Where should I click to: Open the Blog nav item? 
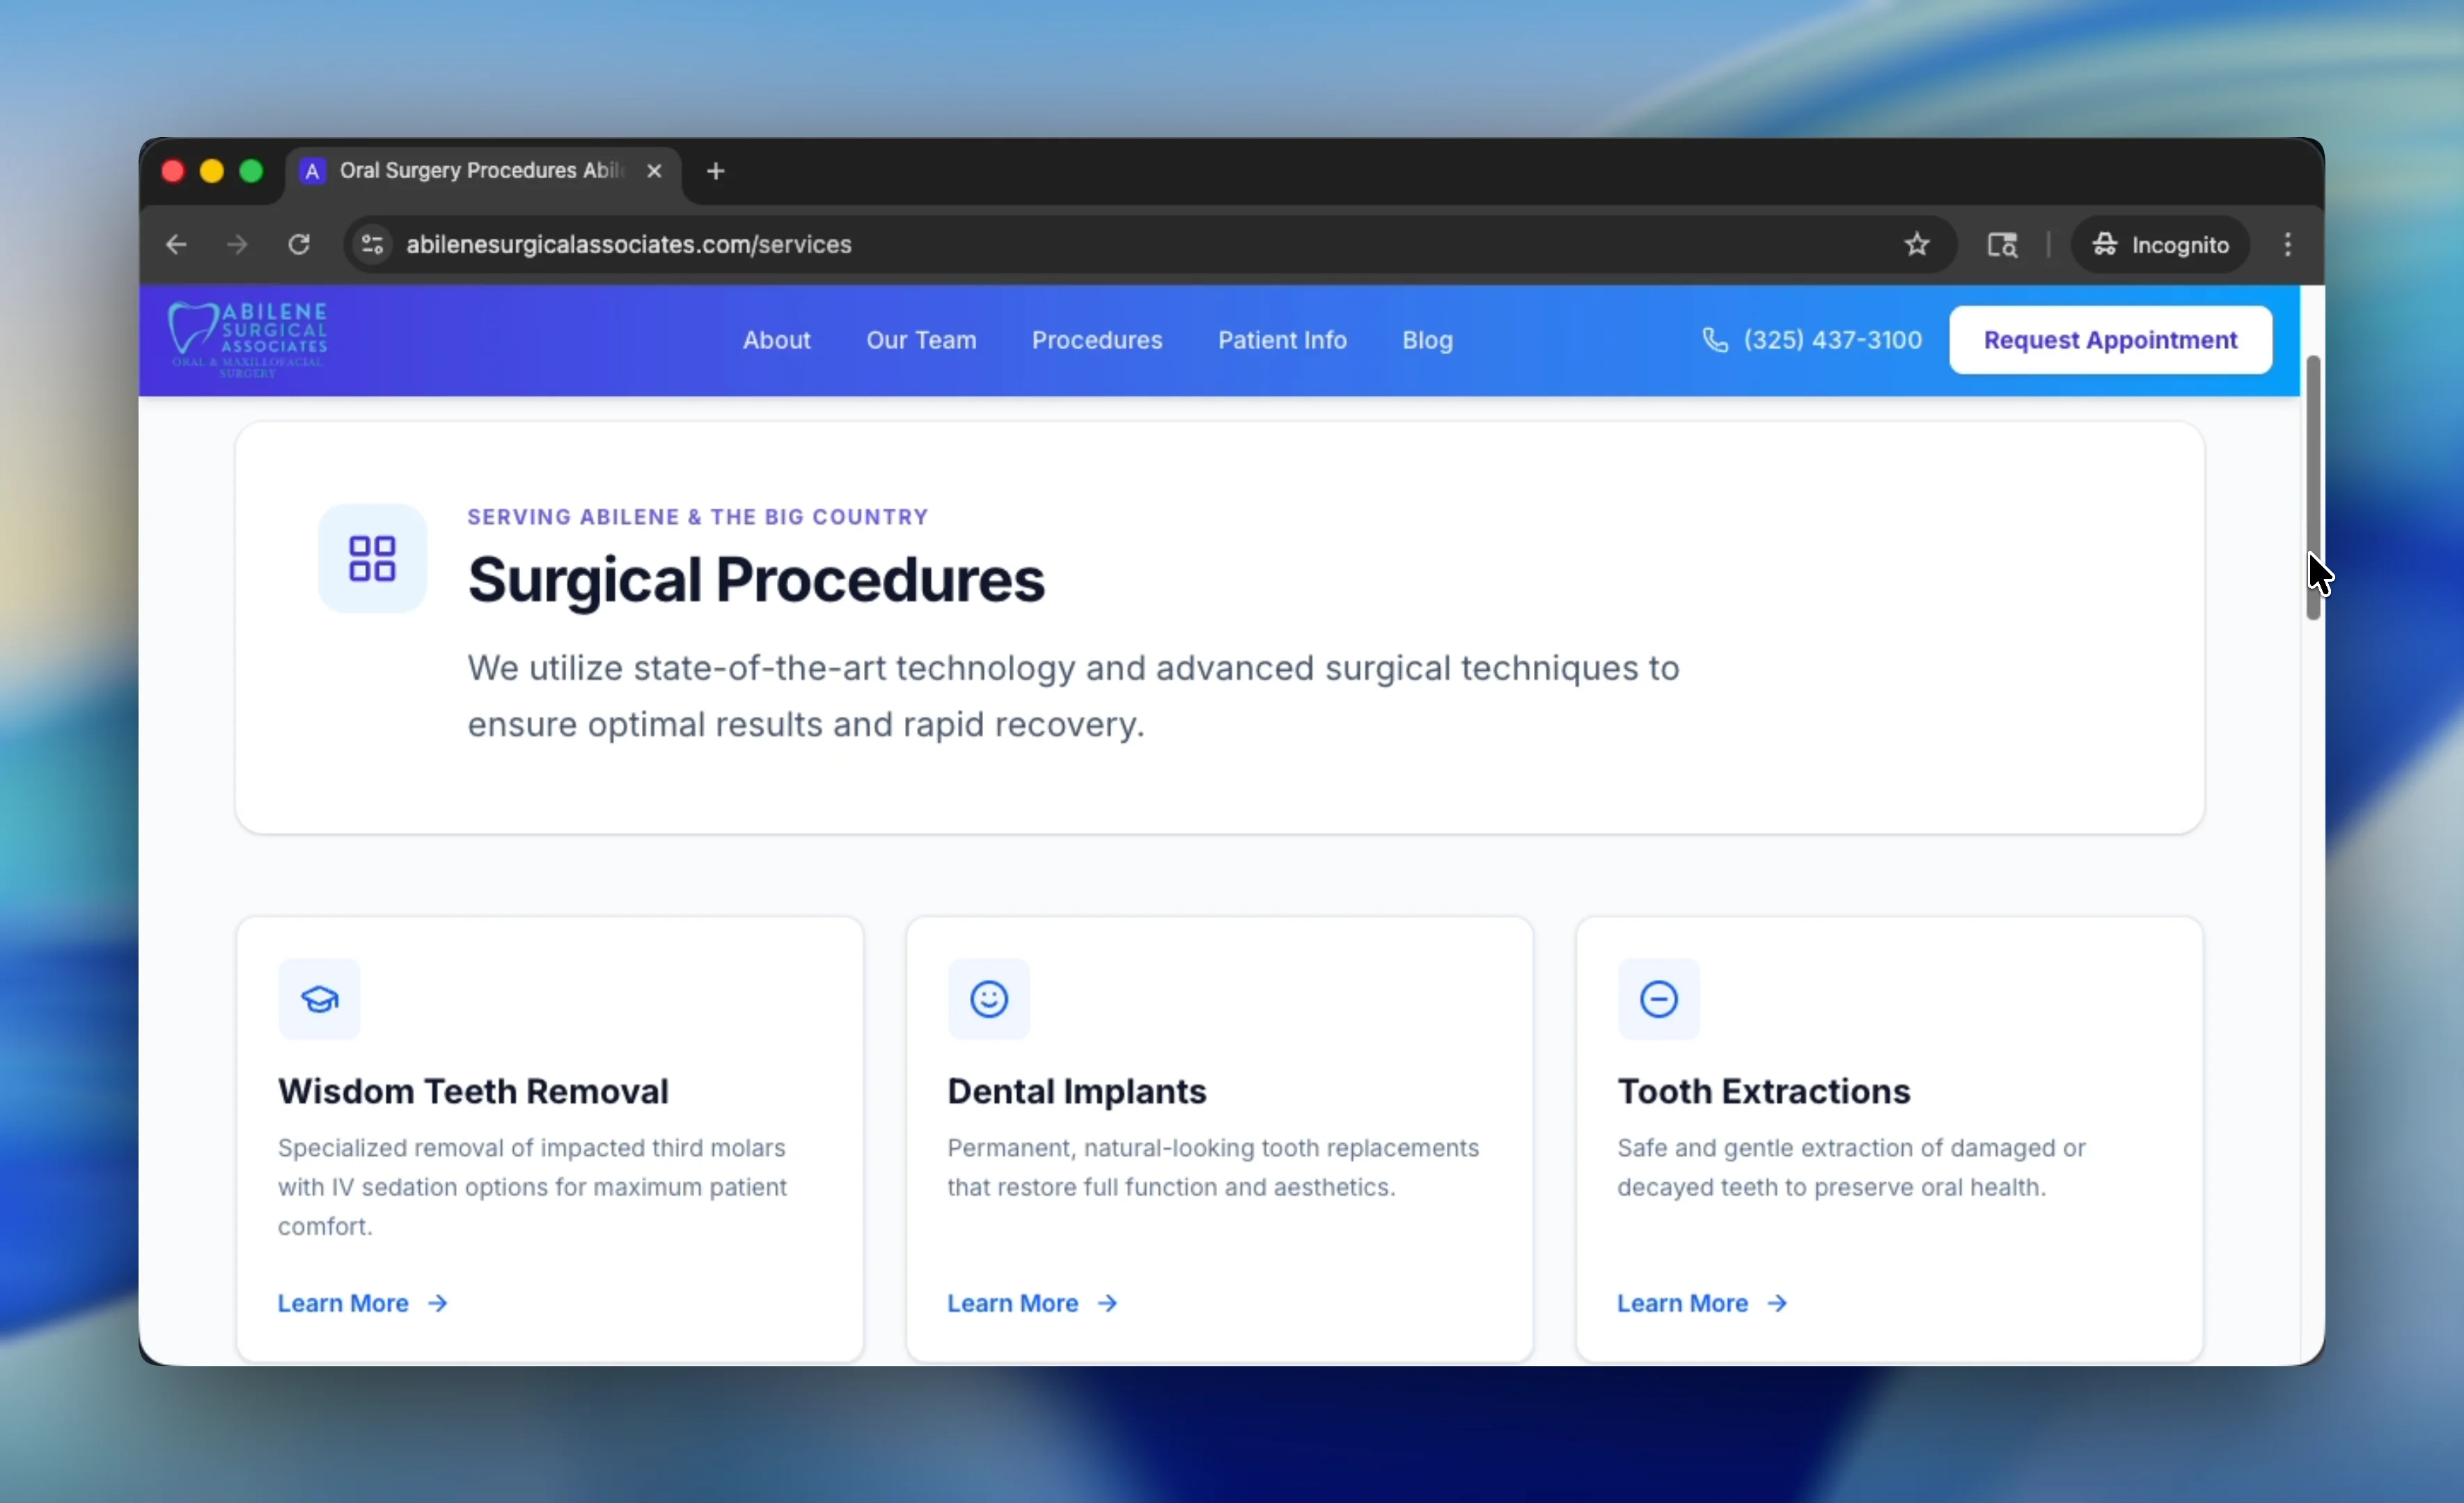point(1427,340)
